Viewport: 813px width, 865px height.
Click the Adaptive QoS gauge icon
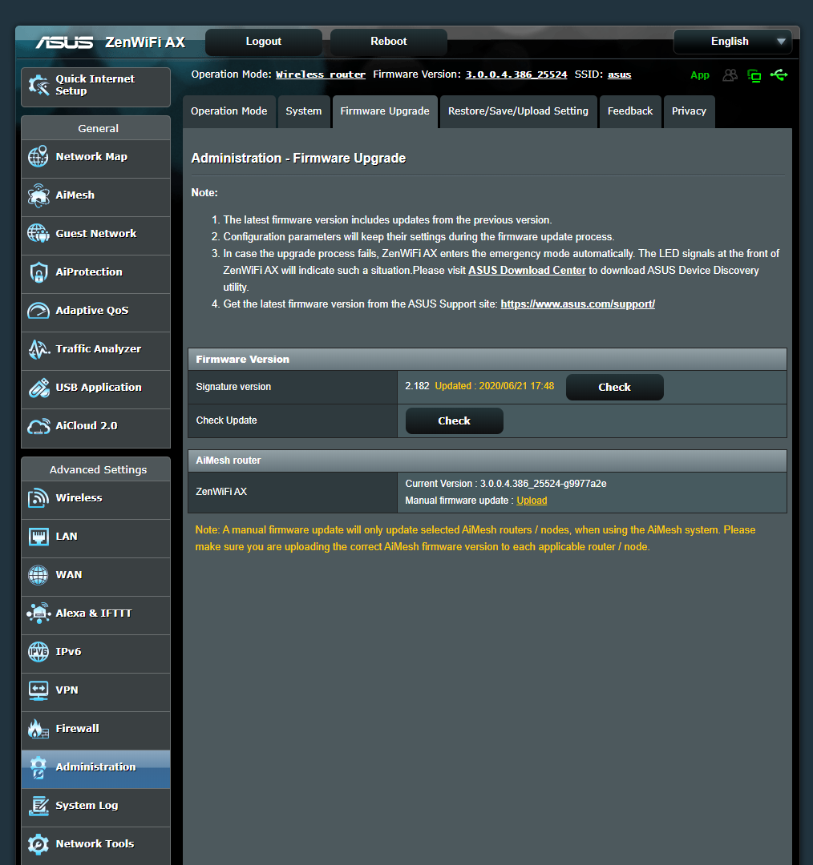pyautogui.click(x=38, y=311)
